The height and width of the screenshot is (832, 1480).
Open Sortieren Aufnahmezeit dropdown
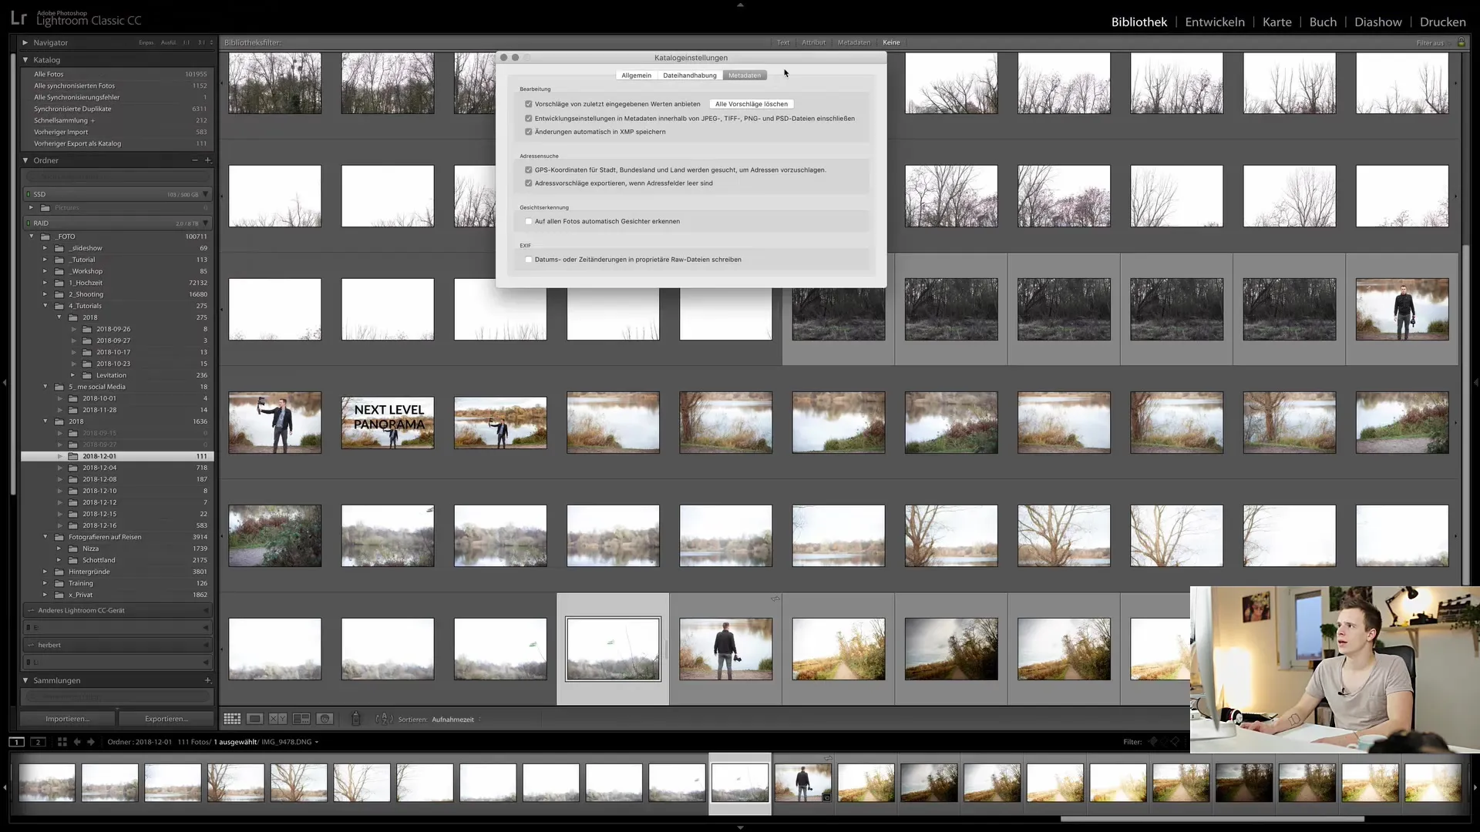(456, 720)
